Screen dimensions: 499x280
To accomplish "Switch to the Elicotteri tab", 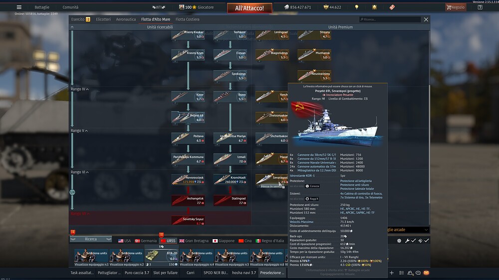I will pos(103,19).
